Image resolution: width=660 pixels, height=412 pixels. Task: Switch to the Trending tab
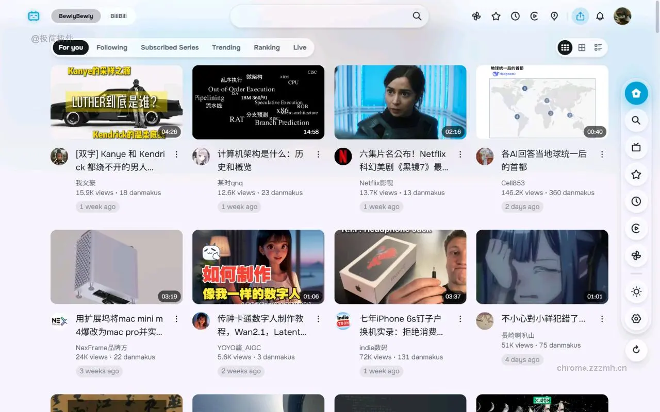click(x=226, y=47)
